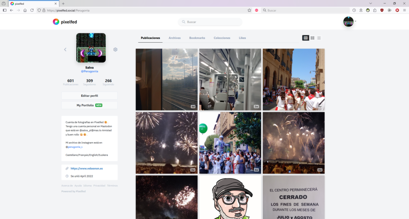Close the pixelfed browser tab
Image resolution: width=409 pixels, height=219 pixels.
(56, 4)
